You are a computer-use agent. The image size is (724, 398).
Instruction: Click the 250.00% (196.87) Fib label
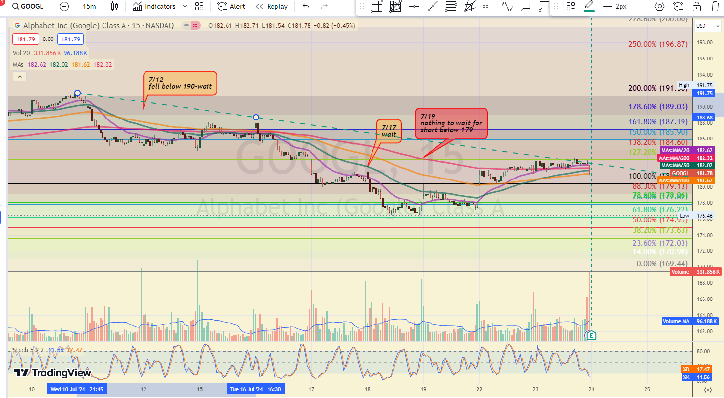(658, 44)
